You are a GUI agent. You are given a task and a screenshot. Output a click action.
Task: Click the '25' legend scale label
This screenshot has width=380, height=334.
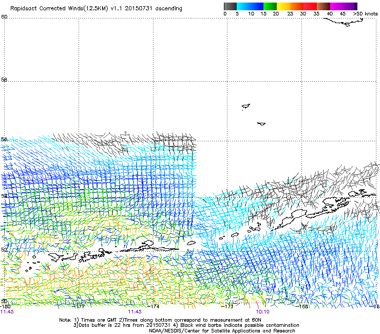pos(290,14)
